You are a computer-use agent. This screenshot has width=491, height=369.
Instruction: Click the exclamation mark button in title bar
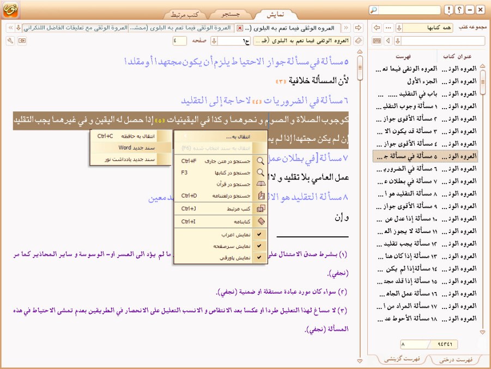pos(448,10)
